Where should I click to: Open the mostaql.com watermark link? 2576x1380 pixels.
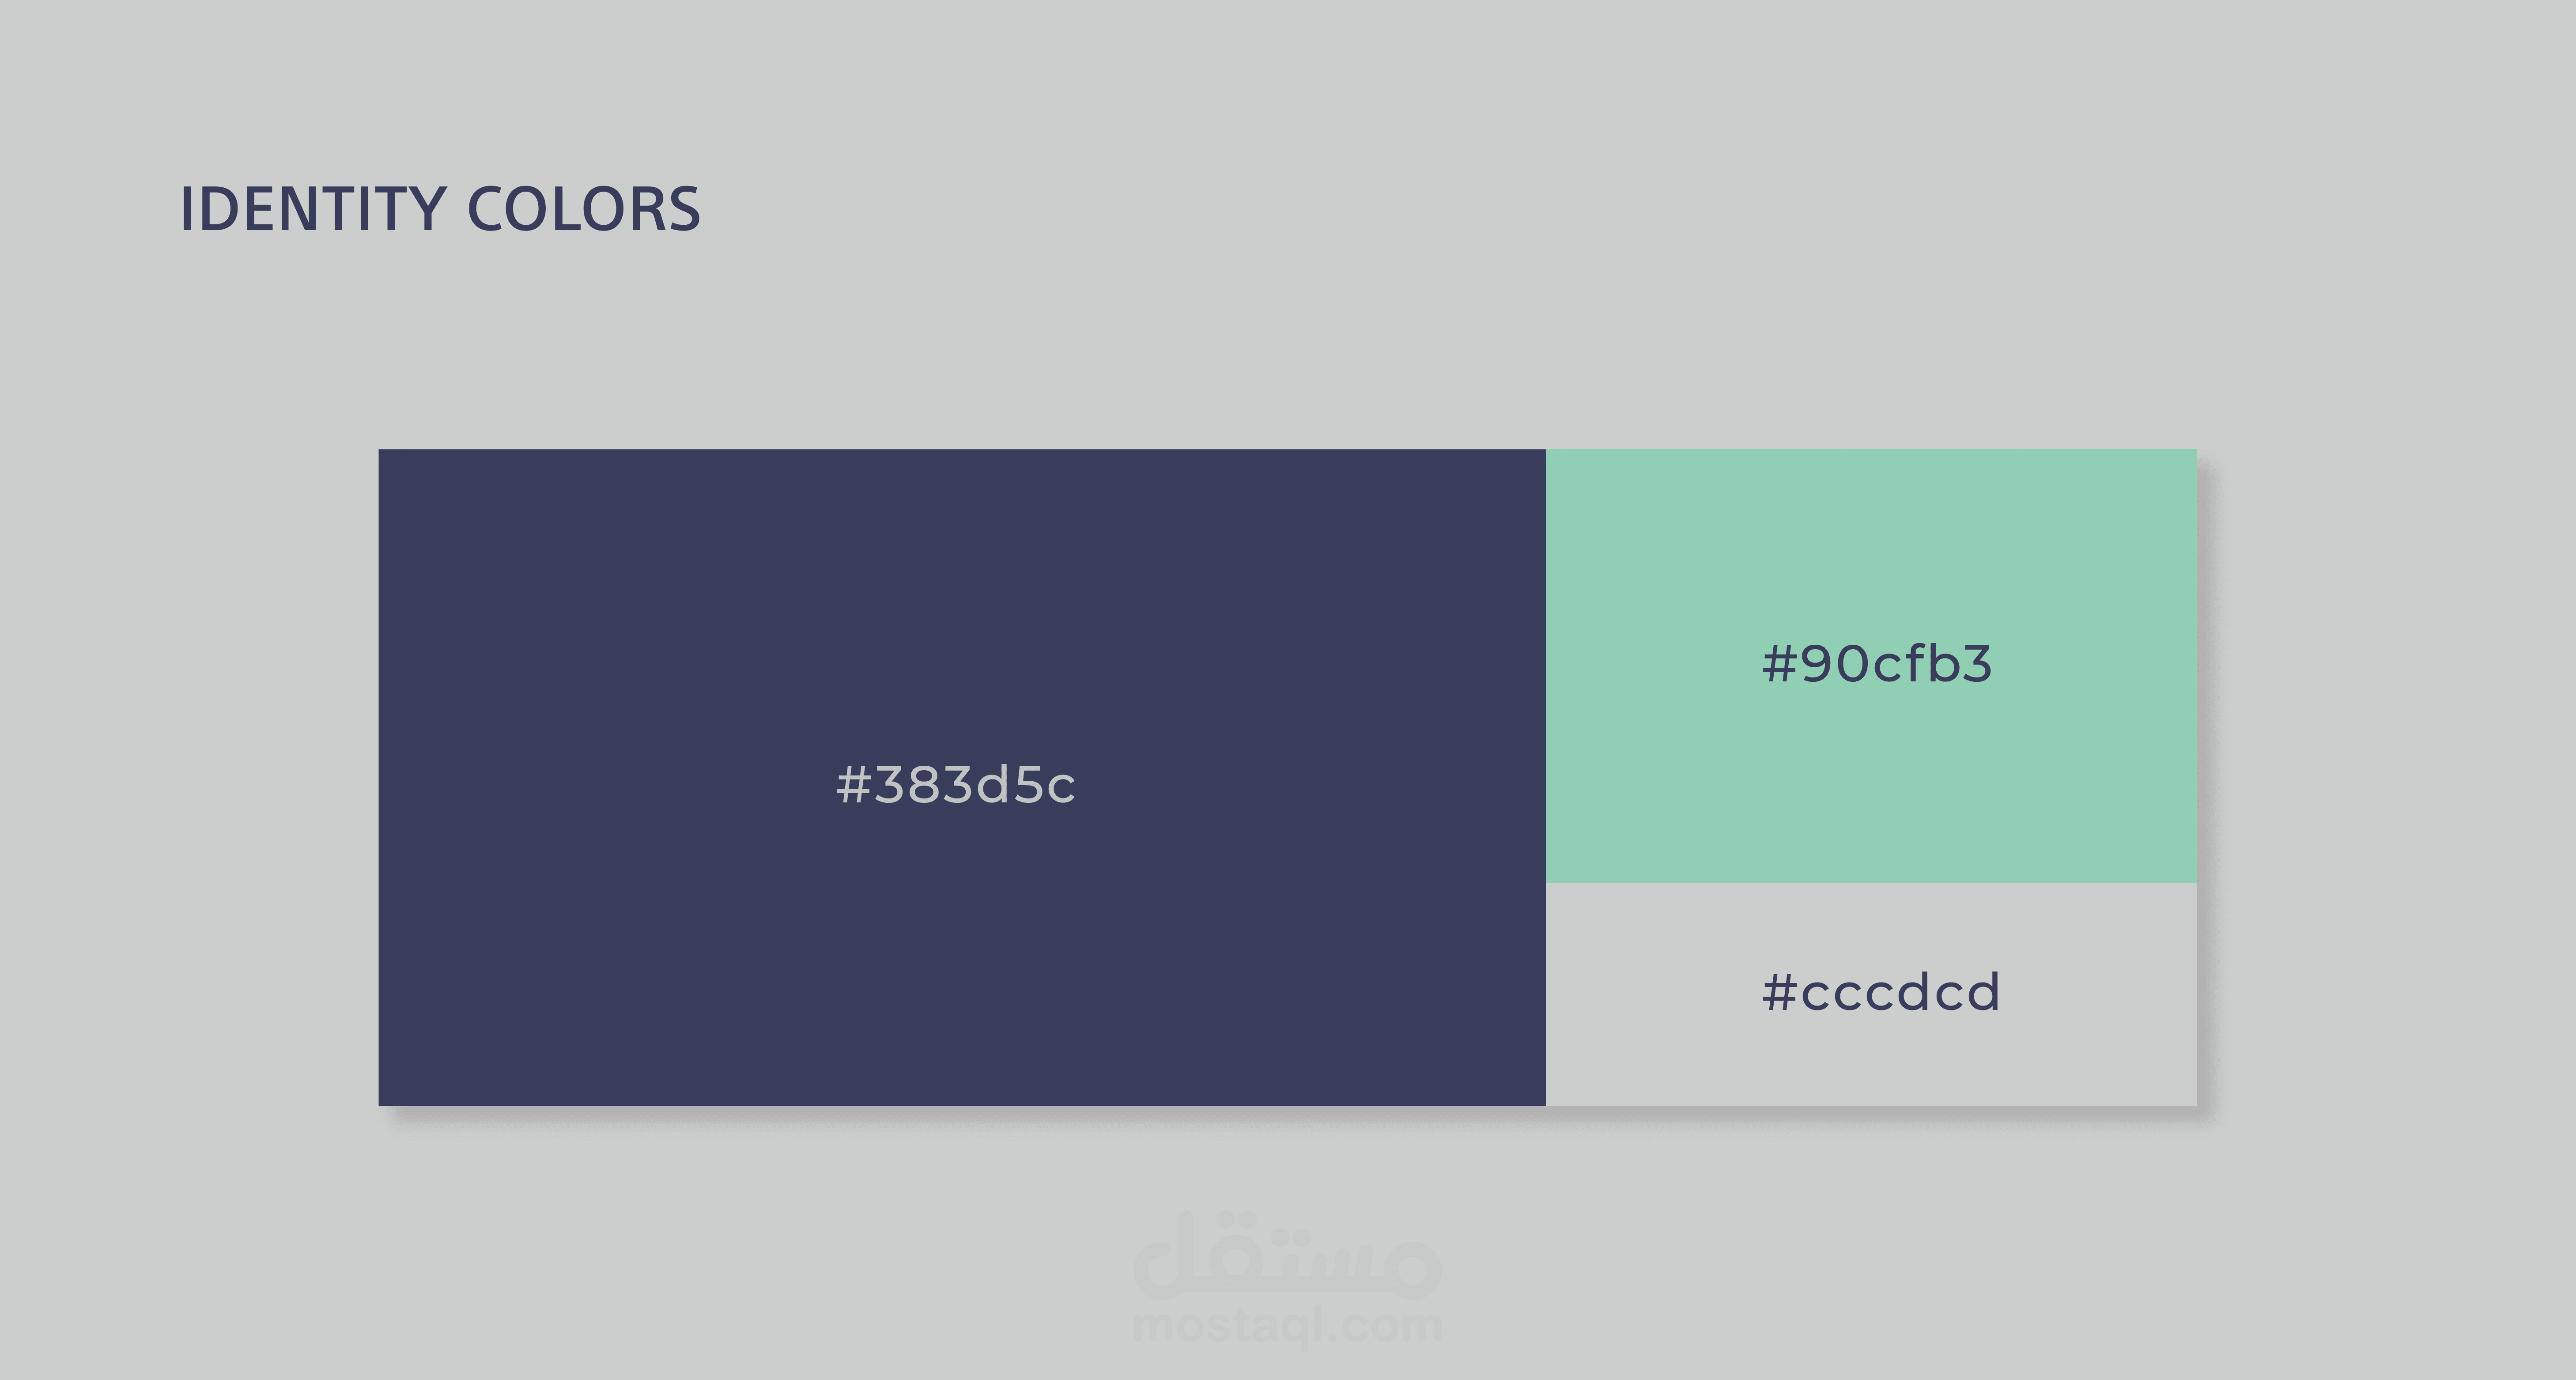(1288, 1326)
